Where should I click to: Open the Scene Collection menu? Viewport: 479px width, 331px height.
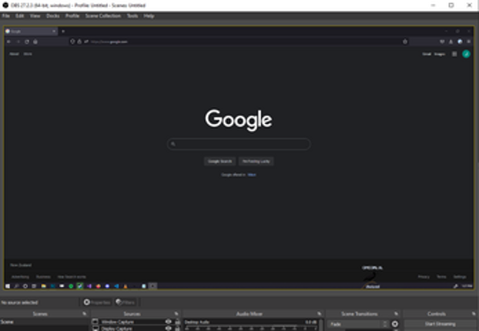(103, 16)
